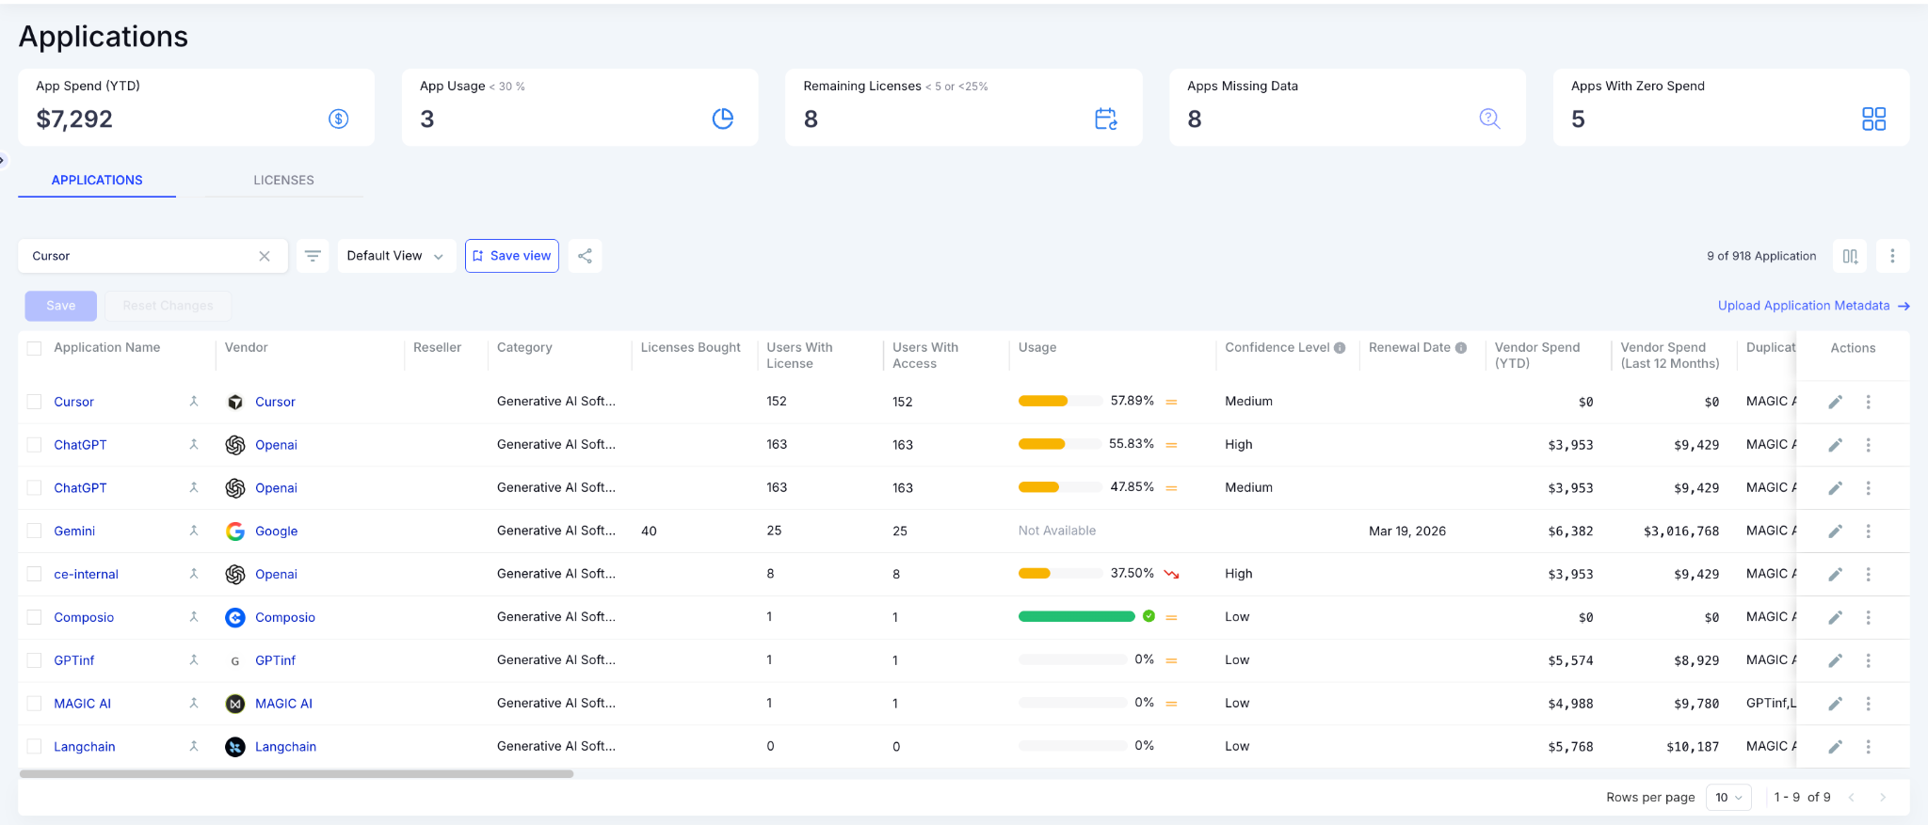Click the Confidence Level info icon
Screen dimensions: 1928x825
click(x=1340, y=347)
